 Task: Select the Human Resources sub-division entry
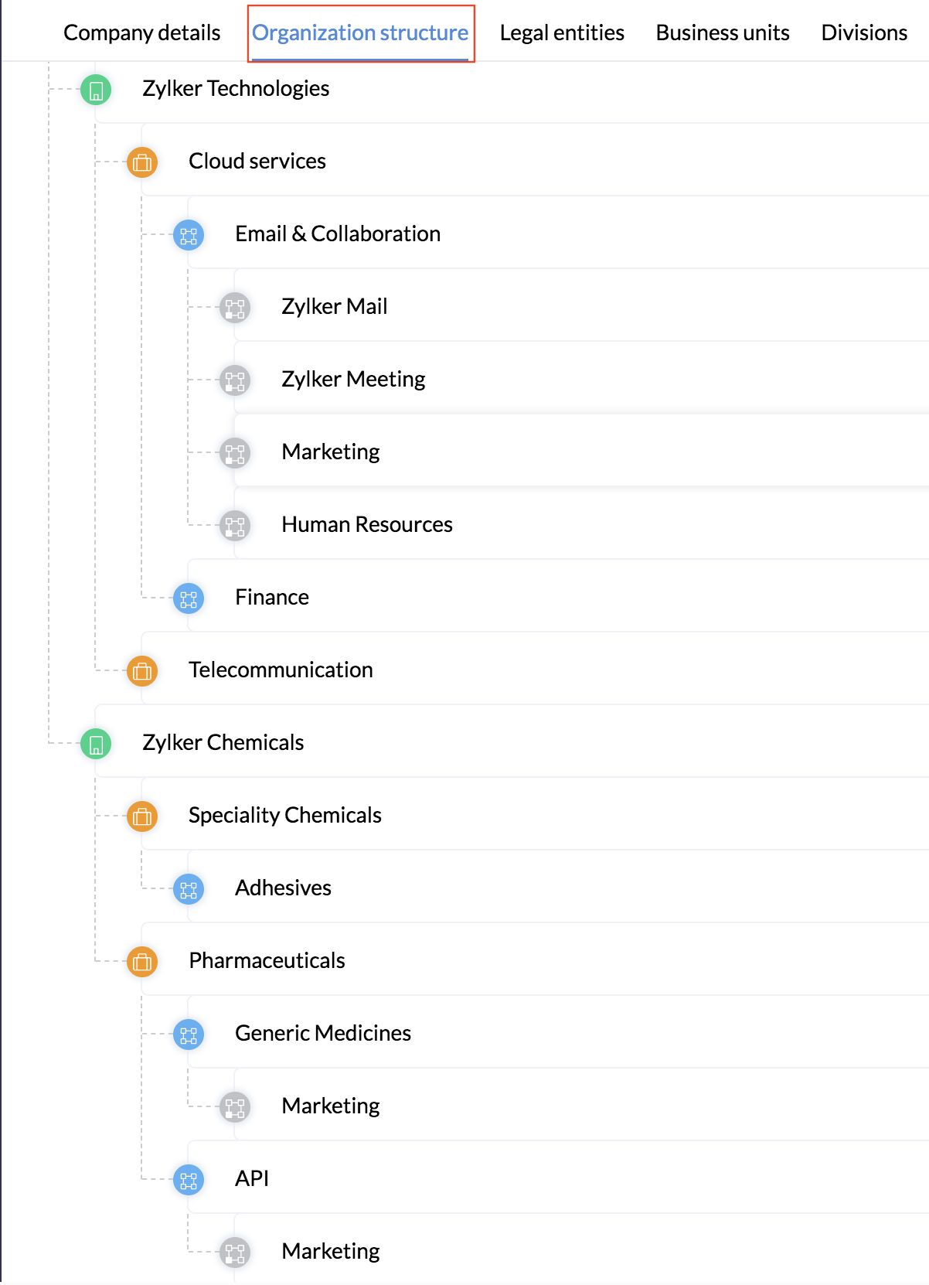pos(367,525)
